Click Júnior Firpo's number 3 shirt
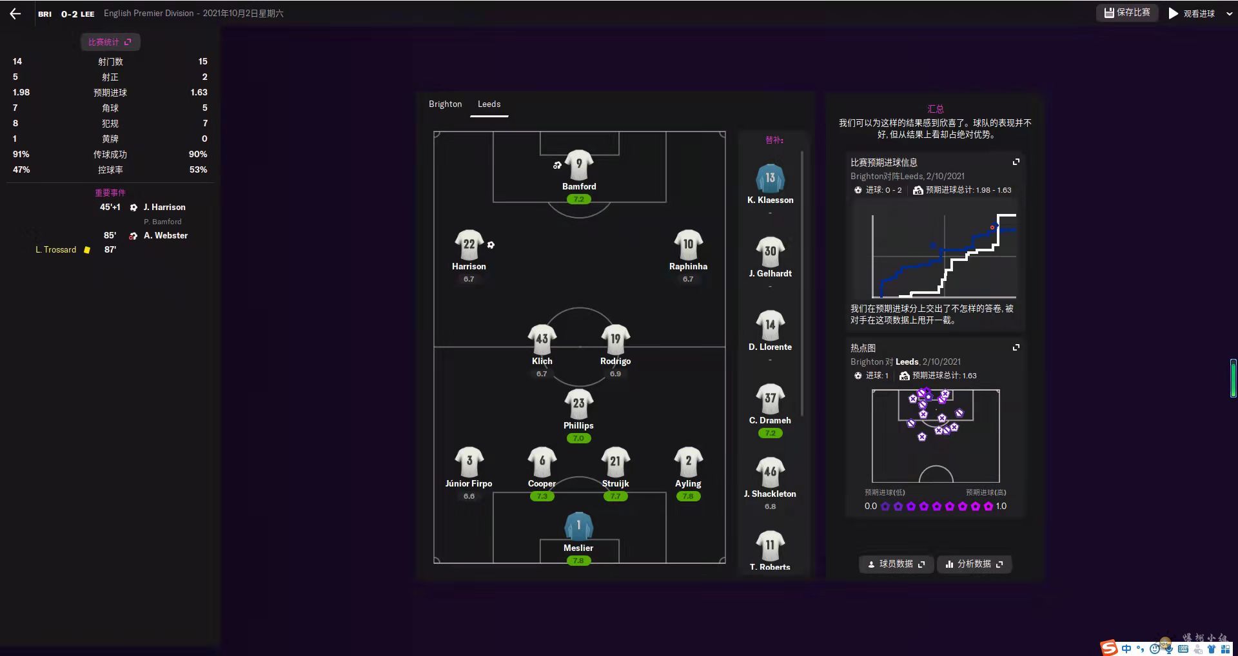 pyautogui.click(x=469, y=462)
